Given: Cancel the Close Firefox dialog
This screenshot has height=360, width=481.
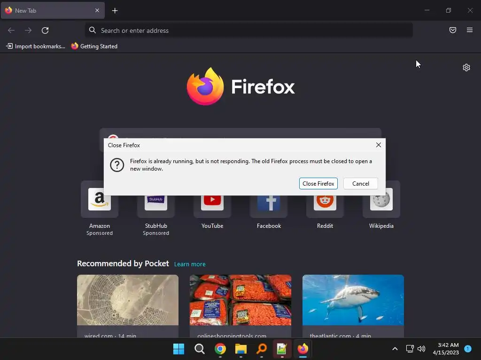Looking at the screenshot, I should (x=360, y=183).
